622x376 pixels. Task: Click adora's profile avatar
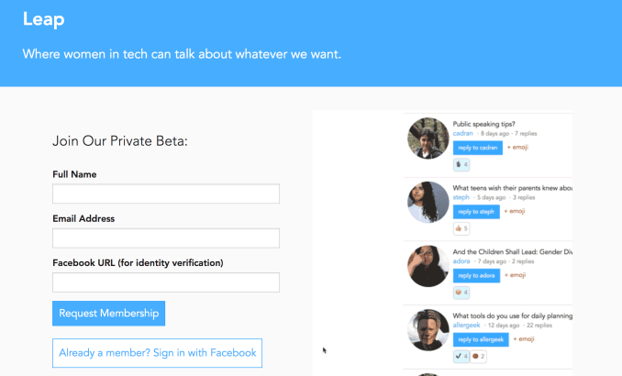tap(428, 266)
